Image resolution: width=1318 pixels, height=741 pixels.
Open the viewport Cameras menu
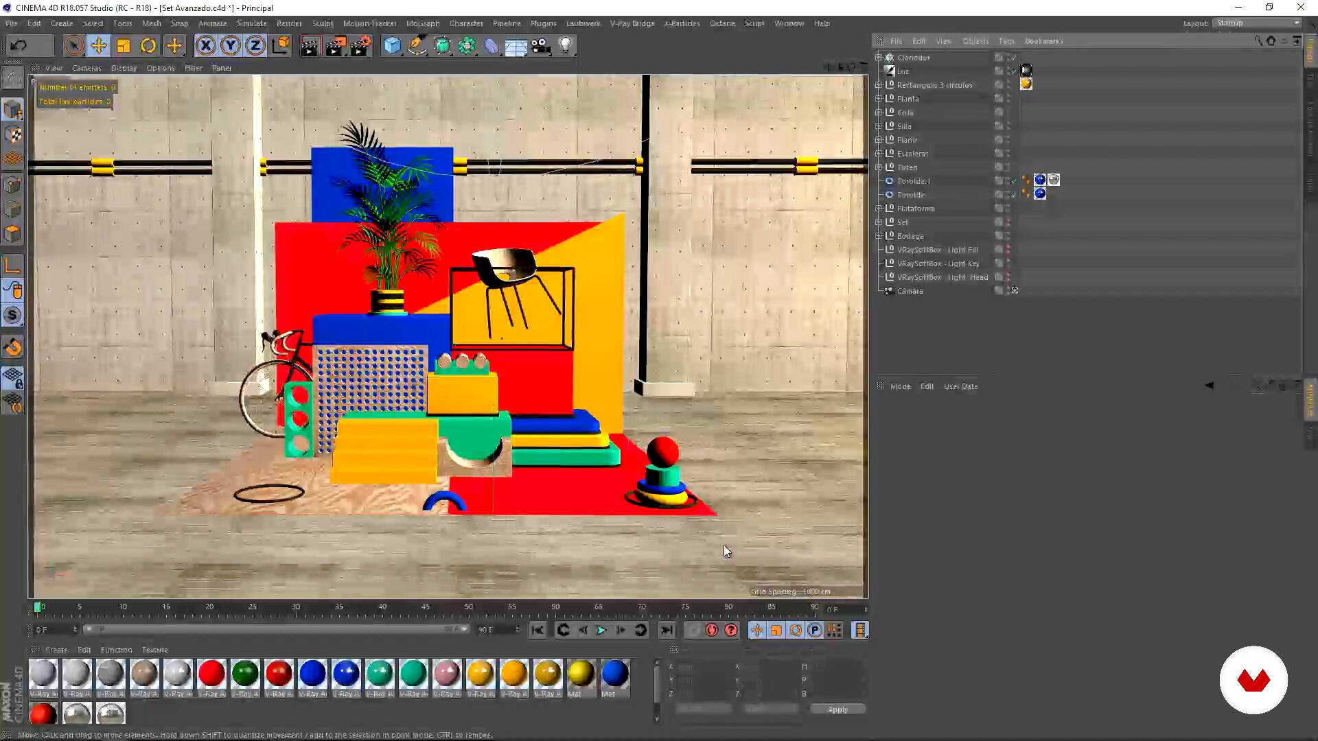(86, 68)
